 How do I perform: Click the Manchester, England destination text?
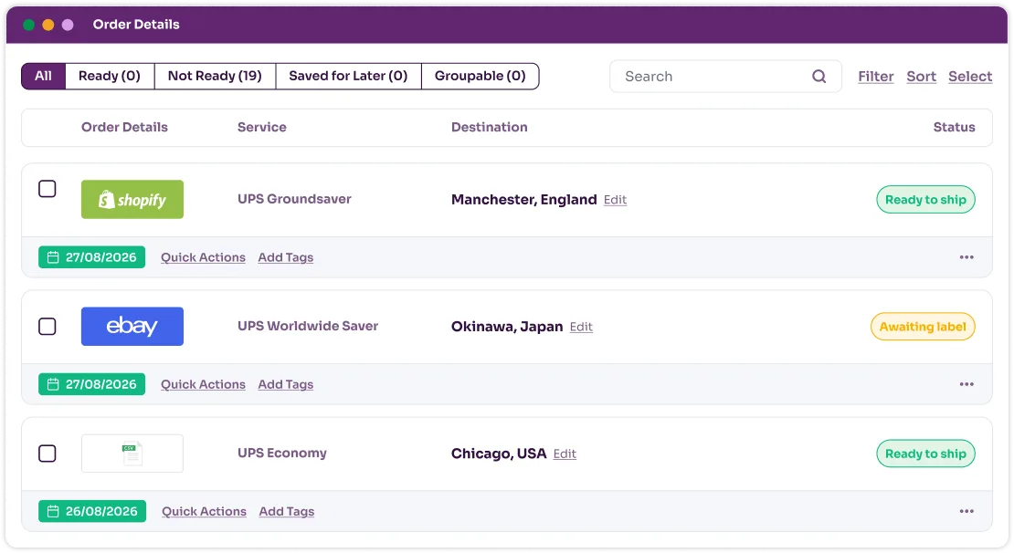coord(523,200)
